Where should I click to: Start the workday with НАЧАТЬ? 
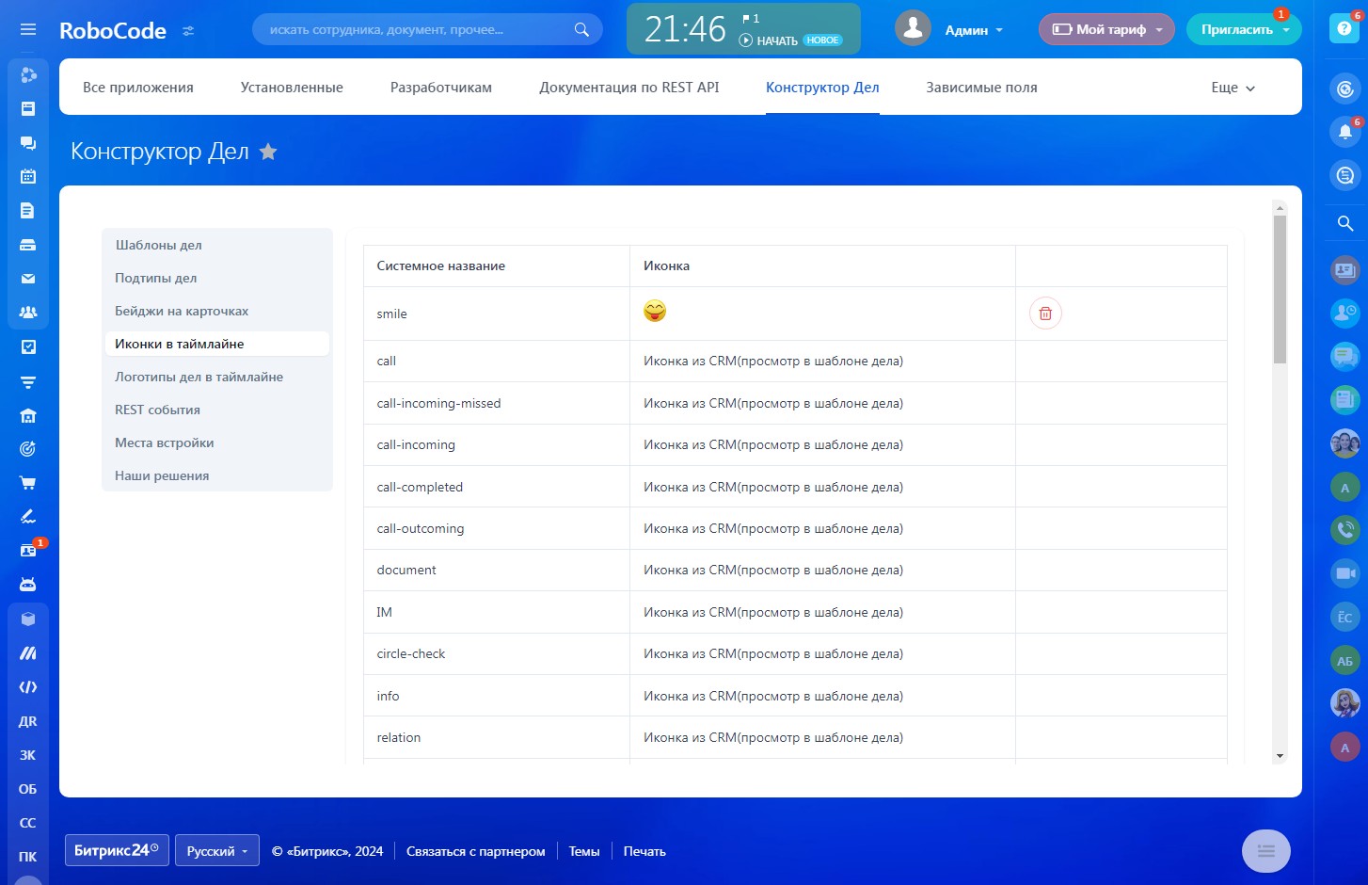tap(769, 40)
